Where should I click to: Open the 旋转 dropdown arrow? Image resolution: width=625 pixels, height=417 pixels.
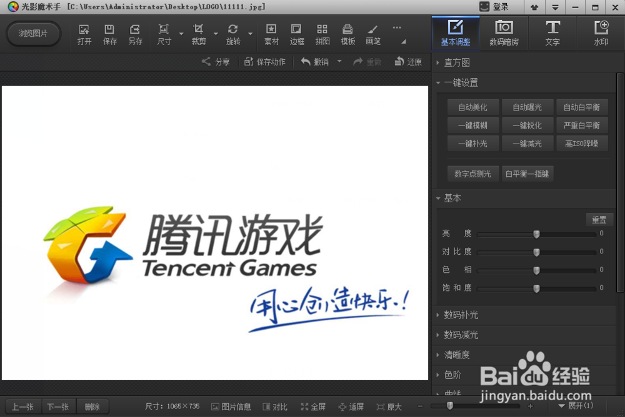click(251, 34)
